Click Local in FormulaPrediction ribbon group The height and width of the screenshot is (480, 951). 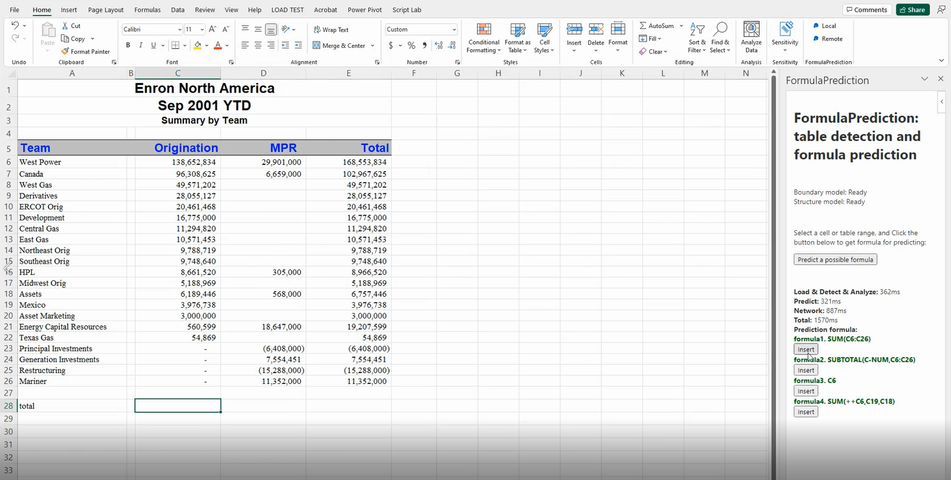tap(824, 26)
